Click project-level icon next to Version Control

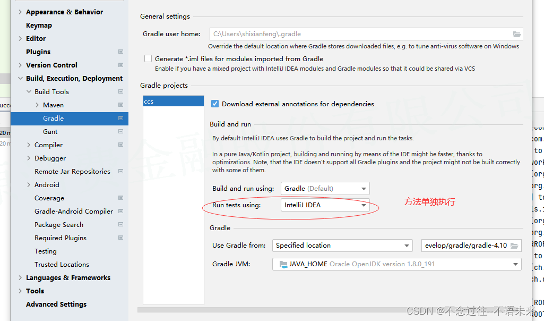click(x=120, y=65)
